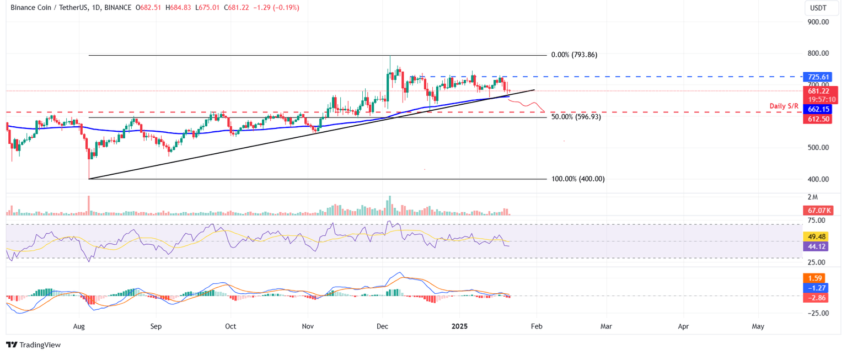847x355 pixels.
Task: Click the red 612.50 support price tag
Action: [x=818, y=119]
